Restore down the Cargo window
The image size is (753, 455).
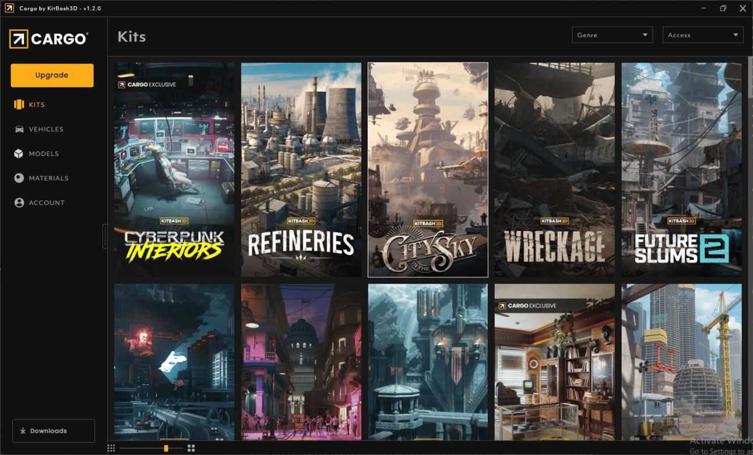(723, 8)
